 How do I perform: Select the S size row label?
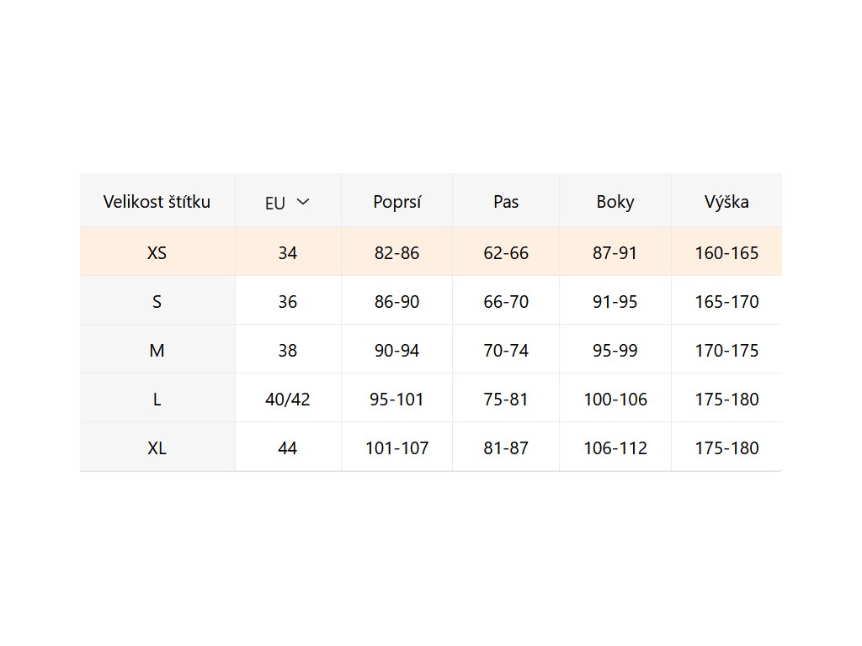click(x=157, y=301)
